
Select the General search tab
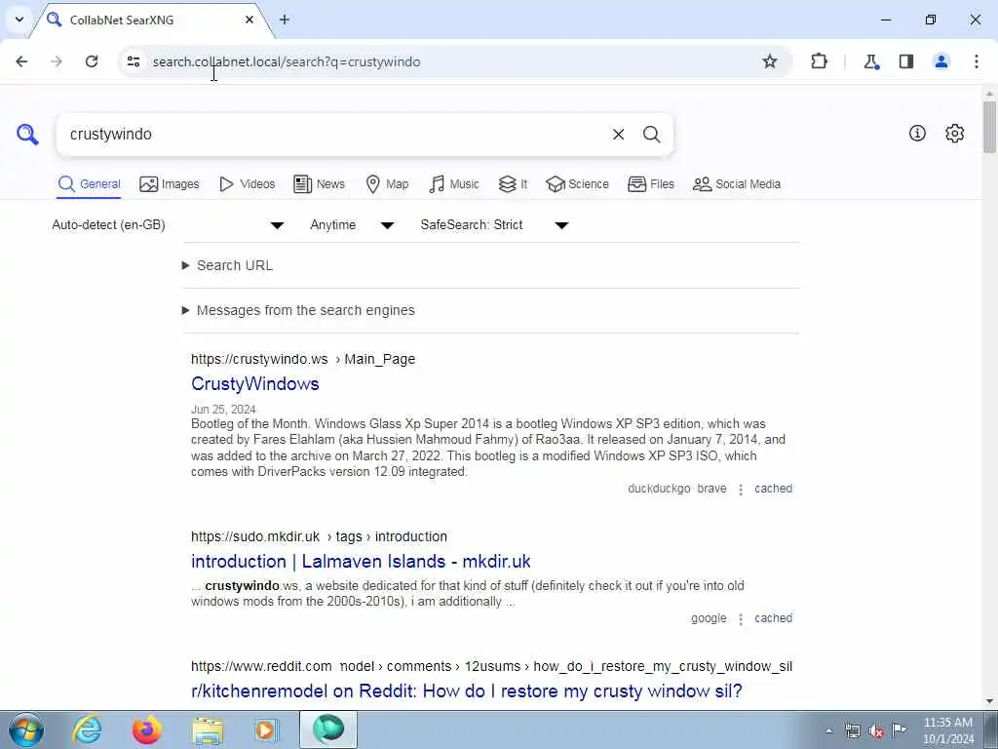point(89,184)
